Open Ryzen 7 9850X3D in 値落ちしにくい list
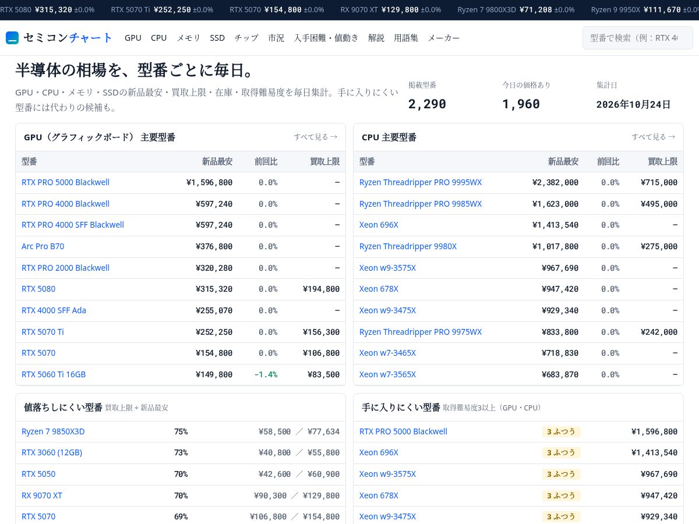The image size is (699, 524). (53, 431)
